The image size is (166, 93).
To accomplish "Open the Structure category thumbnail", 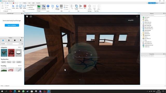I will coord(4,53).
